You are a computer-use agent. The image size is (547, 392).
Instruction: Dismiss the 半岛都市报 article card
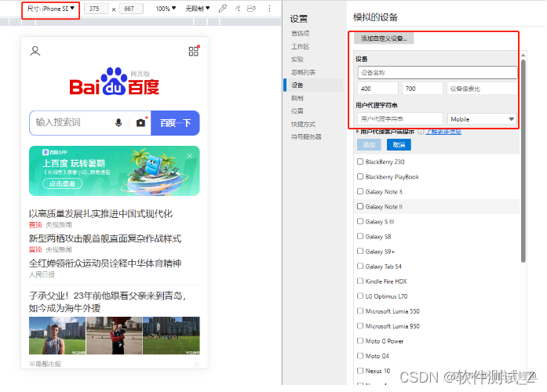(196, 365)
